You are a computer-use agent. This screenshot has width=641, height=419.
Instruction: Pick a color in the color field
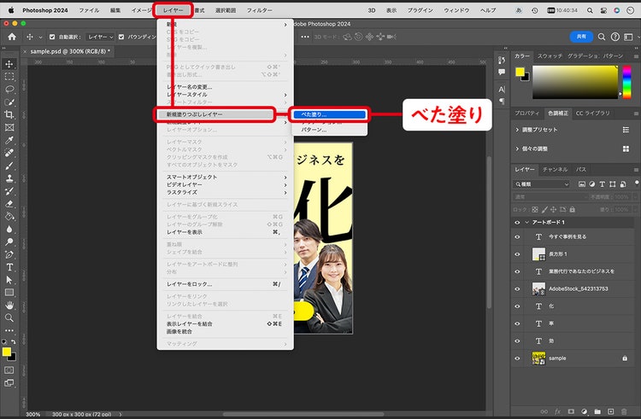(x=575, y=82)
